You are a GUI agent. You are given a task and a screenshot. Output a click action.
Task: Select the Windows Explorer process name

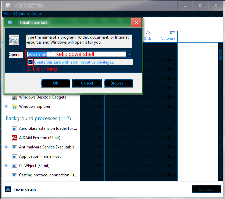35,106
